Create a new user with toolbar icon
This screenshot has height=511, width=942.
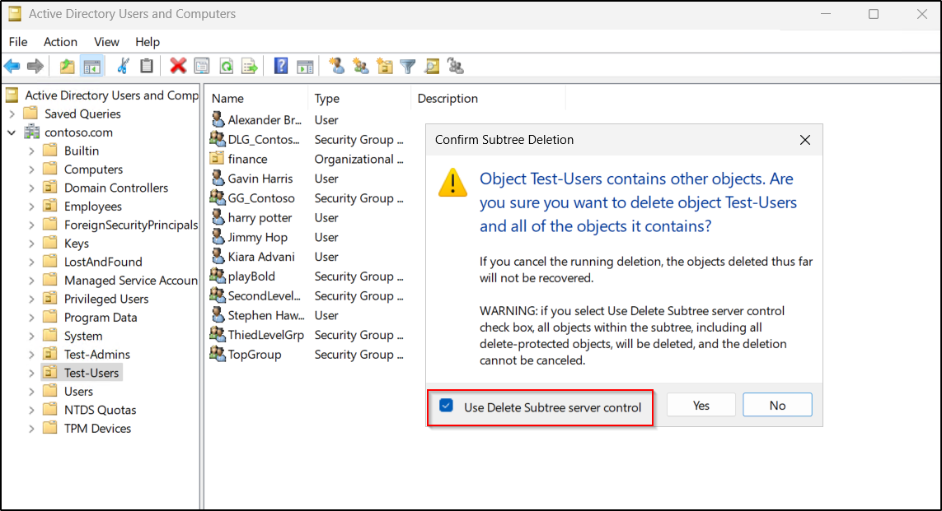point(336,66)
